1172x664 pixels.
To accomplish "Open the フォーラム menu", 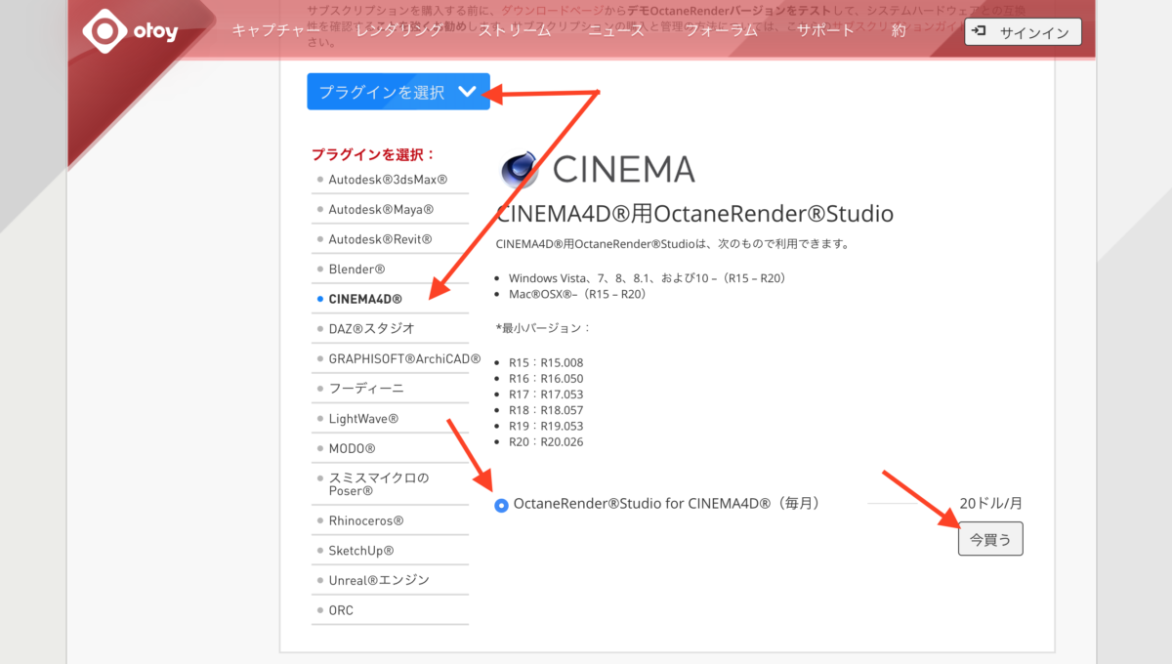I will 722,30.
